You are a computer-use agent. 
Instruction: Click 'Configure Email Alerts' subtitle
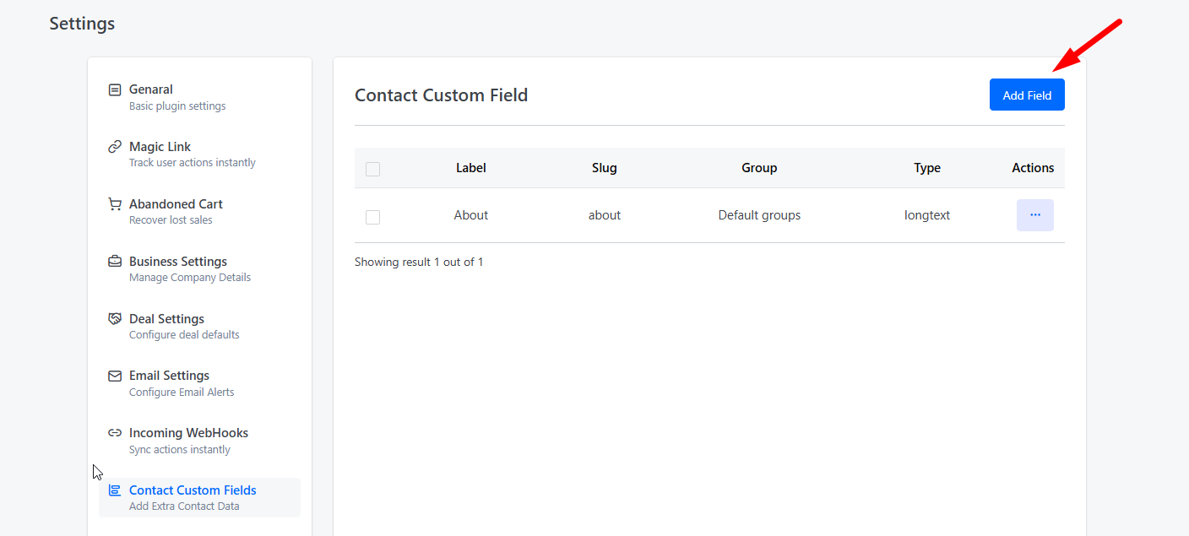[182, 393]
